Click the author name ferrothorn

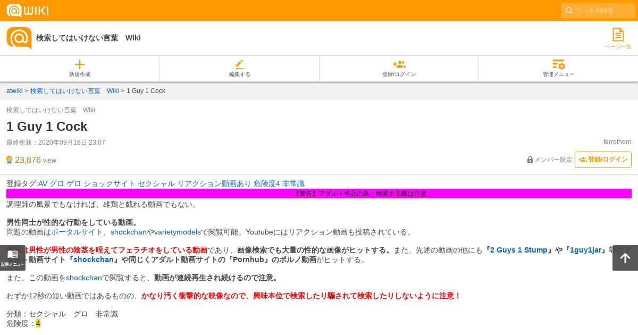click(x=617, y=142)
